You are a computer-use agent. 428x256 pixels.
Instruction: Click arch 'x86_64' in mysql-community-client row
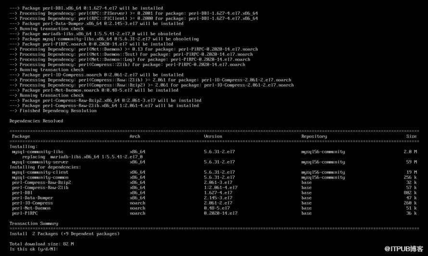[138, 172]
